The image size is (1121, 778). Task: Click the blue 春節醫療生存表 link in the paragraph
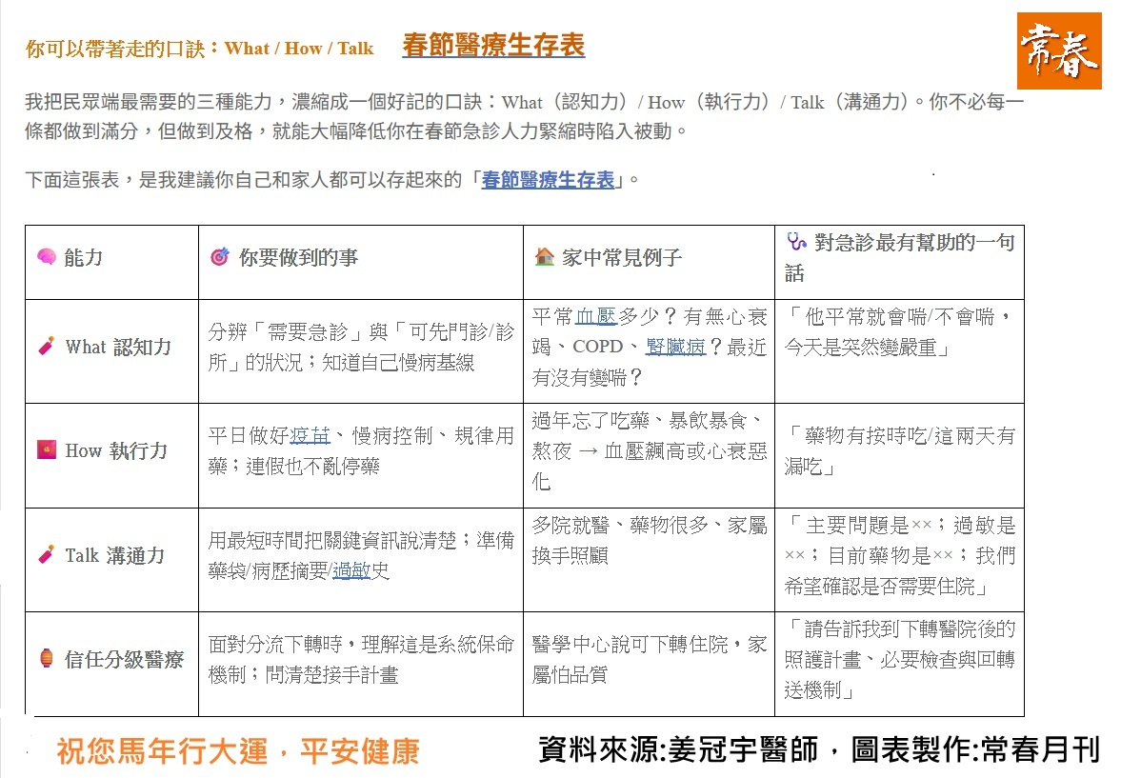[548, 179]
